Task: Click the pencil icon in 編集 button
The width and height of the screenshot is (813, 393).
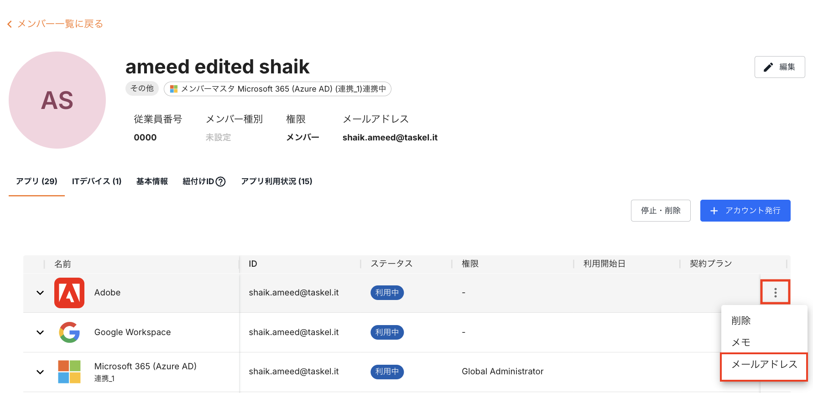Action: click(768, 67)
